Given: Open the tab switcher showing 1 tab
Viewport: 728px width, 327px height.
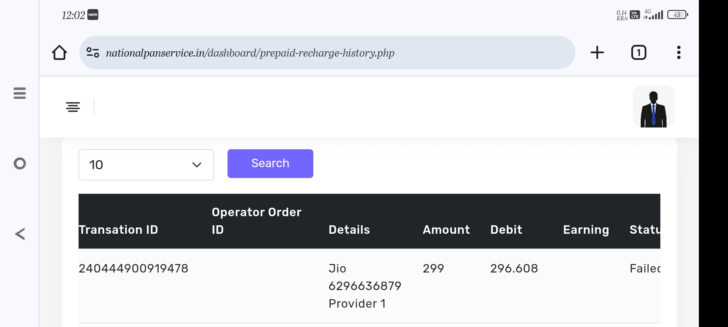Looking at the screenshot, I should click(x=639, y=53).
